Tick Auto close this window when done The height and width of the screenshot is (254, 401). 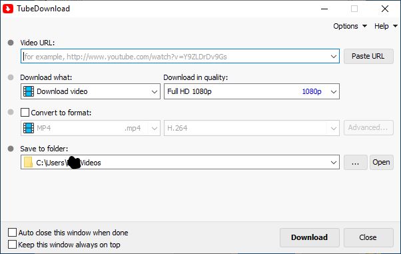click(12, 233)
